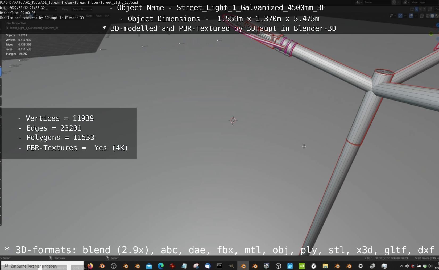Image resolution: width=439 pixels, height=270 pixels.
Task: Expand the overlays options dropdown arrow
Action: click(416, 16)
